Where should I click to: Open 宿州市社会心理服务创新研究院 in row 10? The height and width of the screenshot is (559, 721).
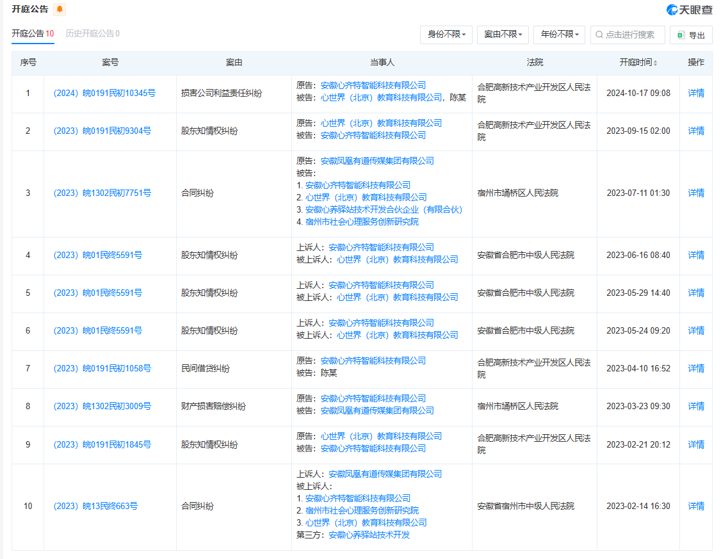[x=362, y=510]
